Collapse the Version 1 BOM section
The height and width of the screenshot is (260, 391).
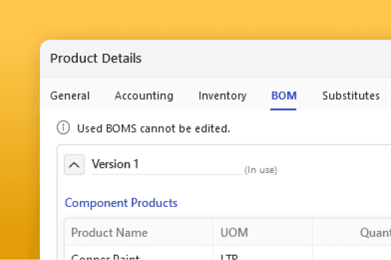[74, 164]
